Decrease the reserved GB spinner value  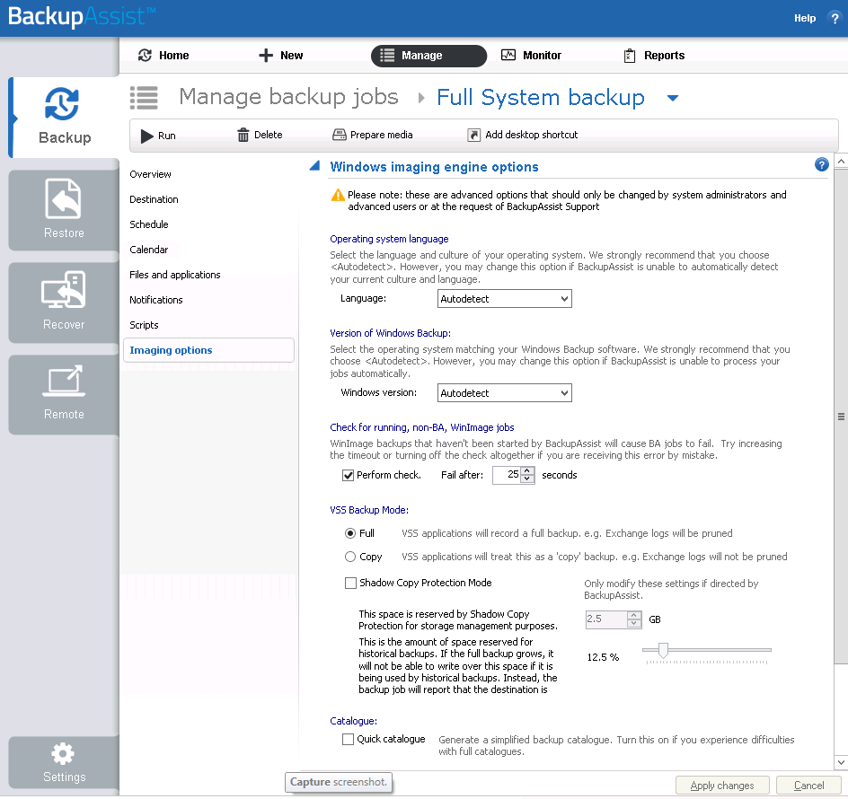pyautogui.click(x=634, y=623)
